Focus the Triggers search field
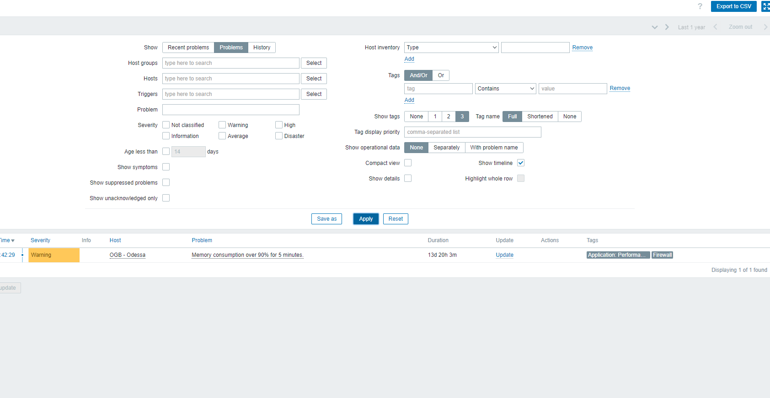The height and width of the screenshot is (398, 770). tap(231, 94)
